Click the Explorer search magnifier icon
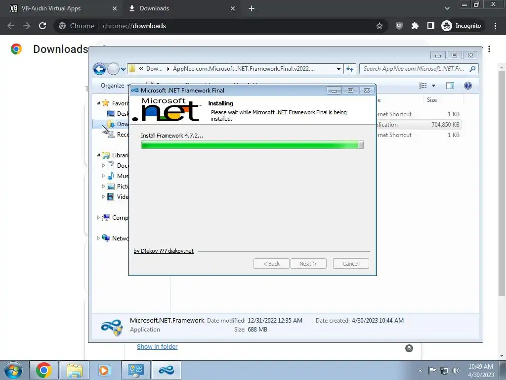The height and width of the screenshot is (380, 506). click(473, 68)
